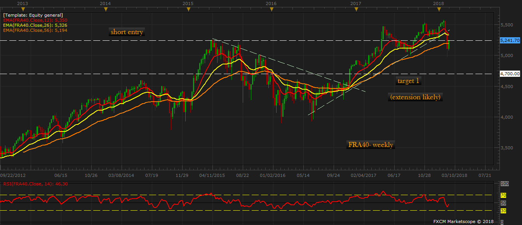Select the "short entry" text annotation
The image size is (522, 225).
(x=127, y=32)
